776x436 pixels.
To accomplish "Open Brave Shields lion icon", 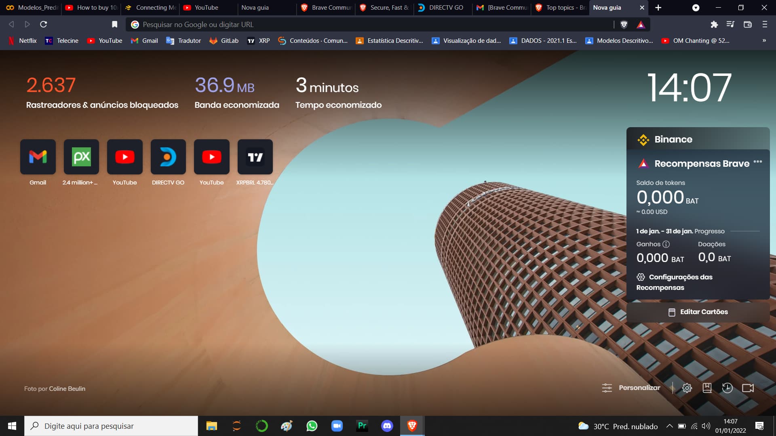I will [624, 25].
